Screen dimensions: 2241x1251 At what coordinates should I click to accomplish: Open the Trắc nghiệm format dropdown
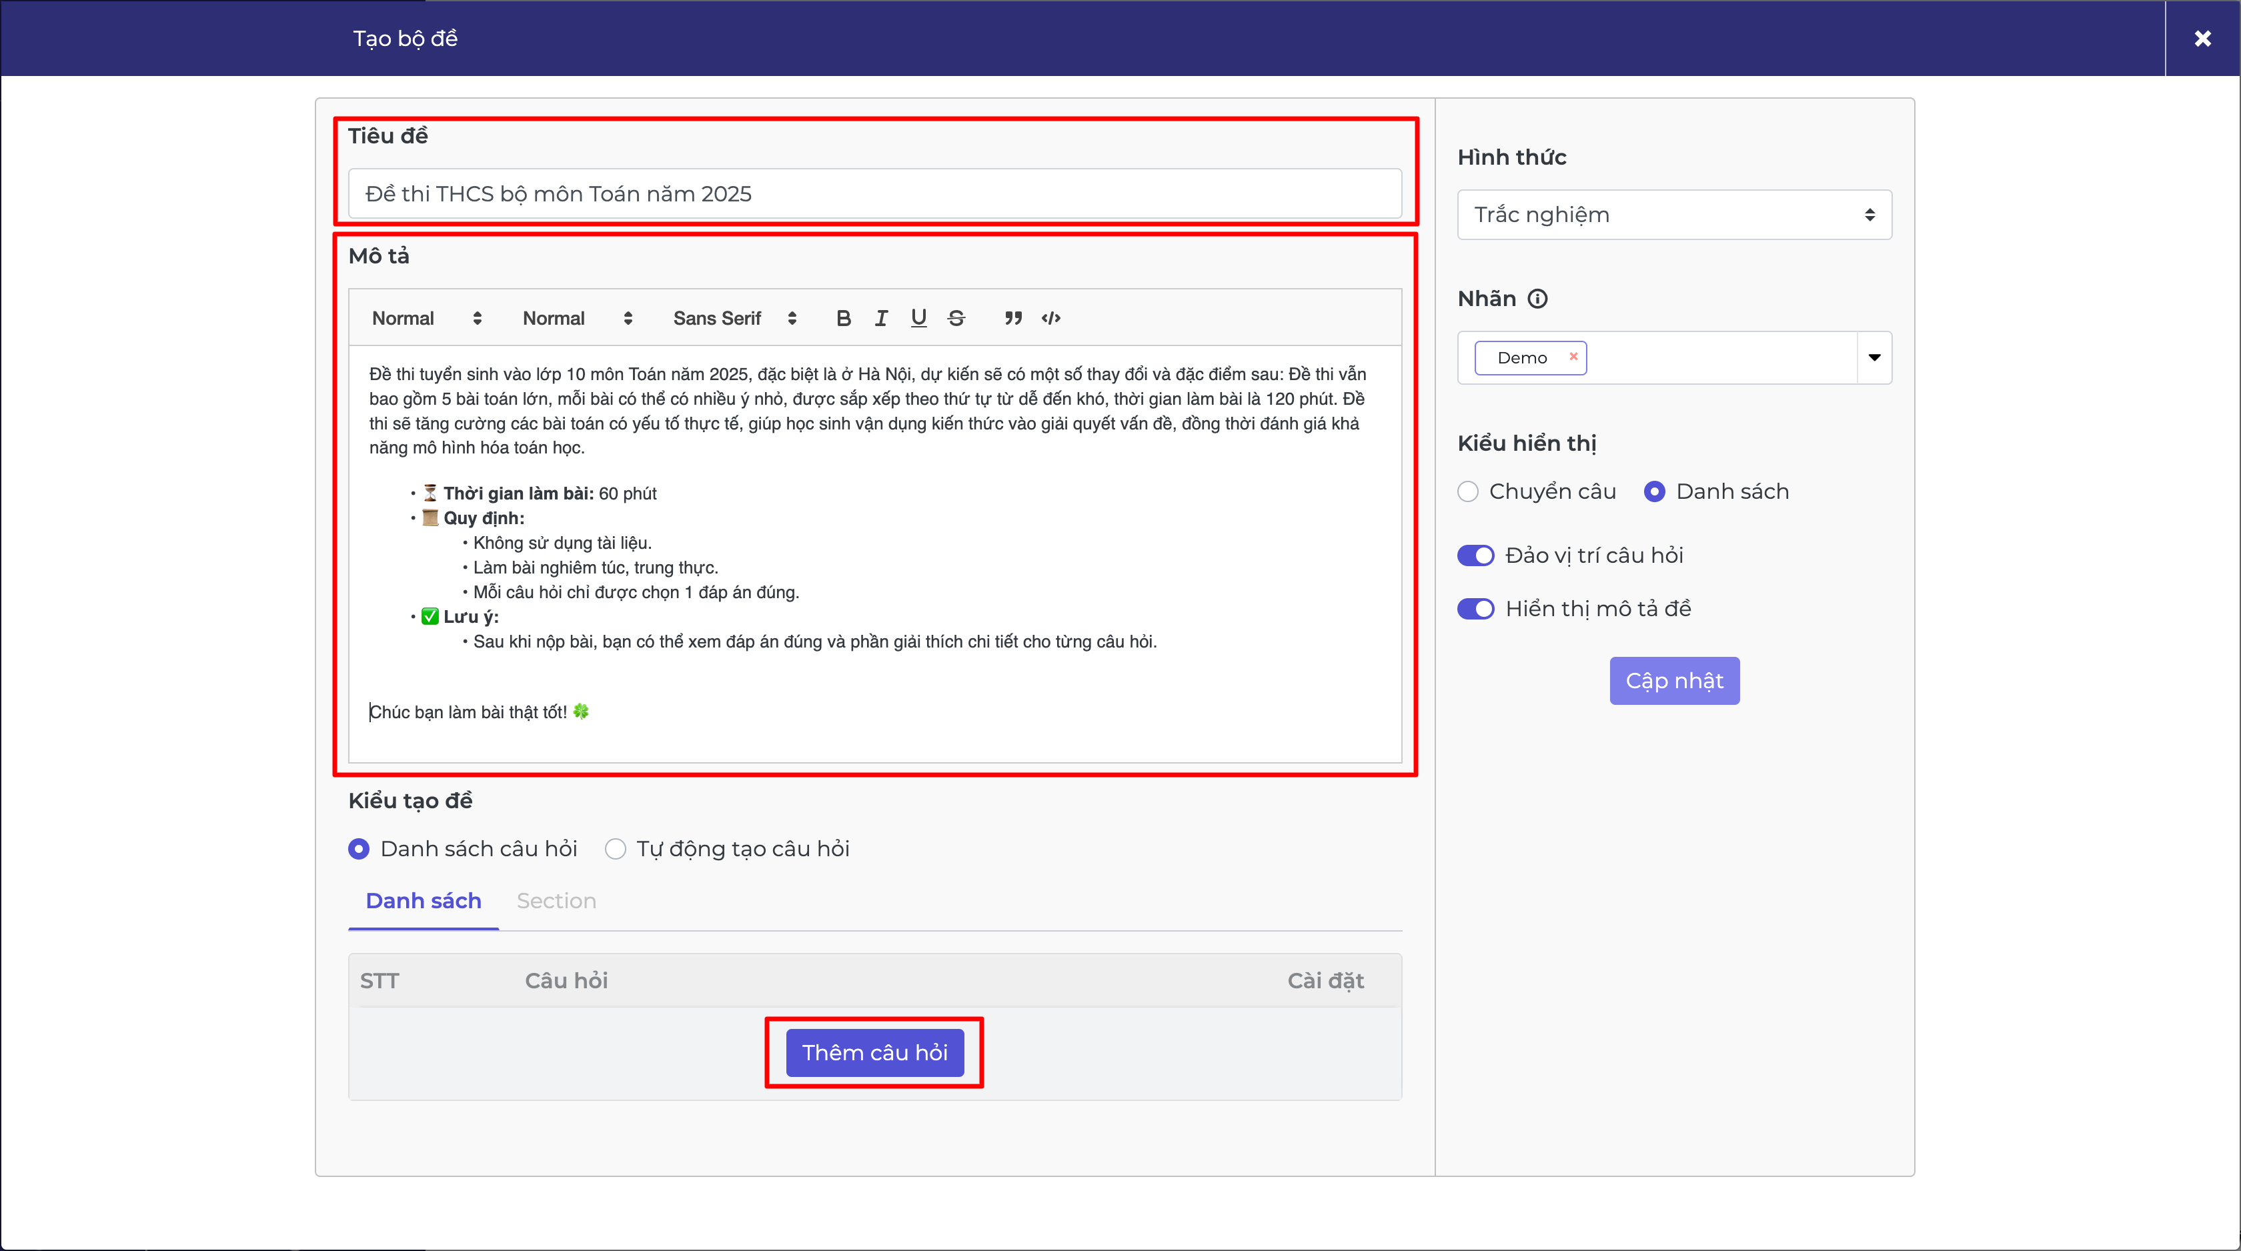[x=1674, y=215]
